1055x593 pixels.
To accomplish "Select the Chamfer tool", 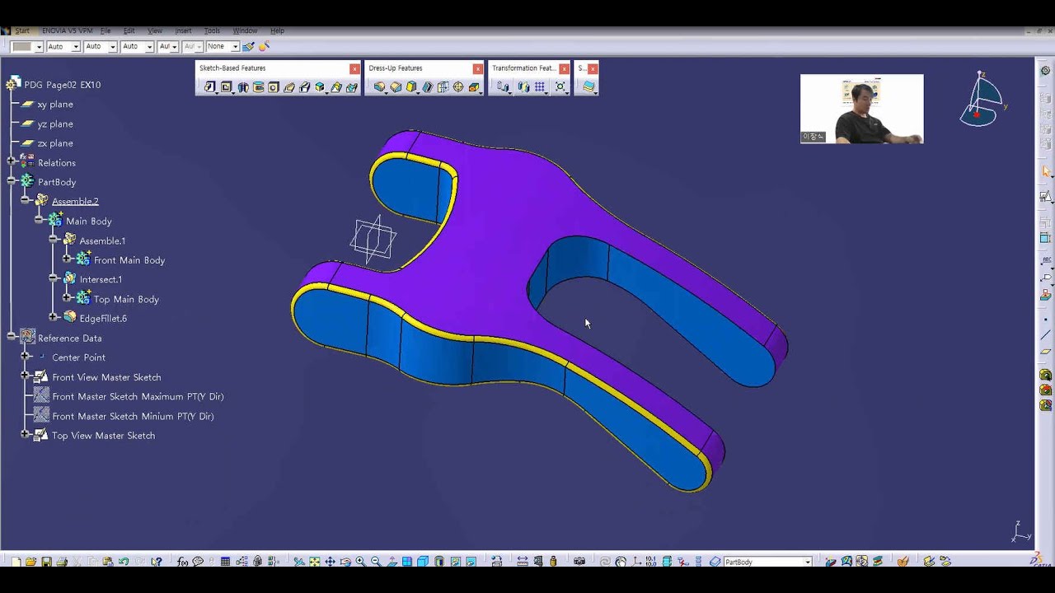I will [396, 87].
